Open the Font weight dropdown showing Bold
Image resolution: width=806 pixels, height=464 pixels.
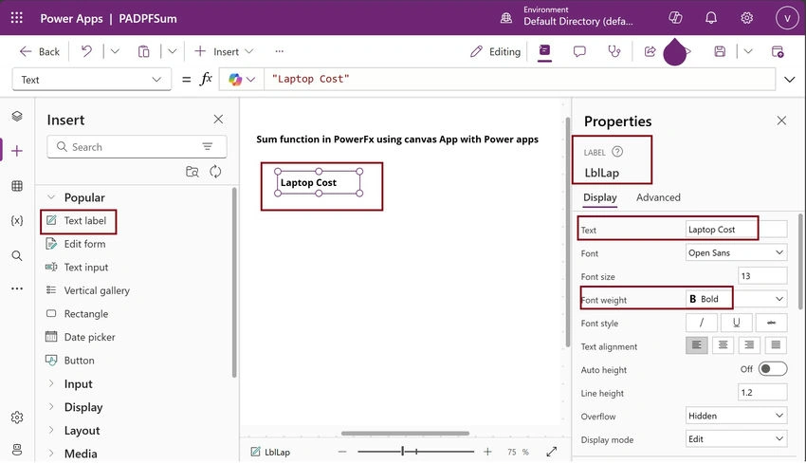coord(736,299)
